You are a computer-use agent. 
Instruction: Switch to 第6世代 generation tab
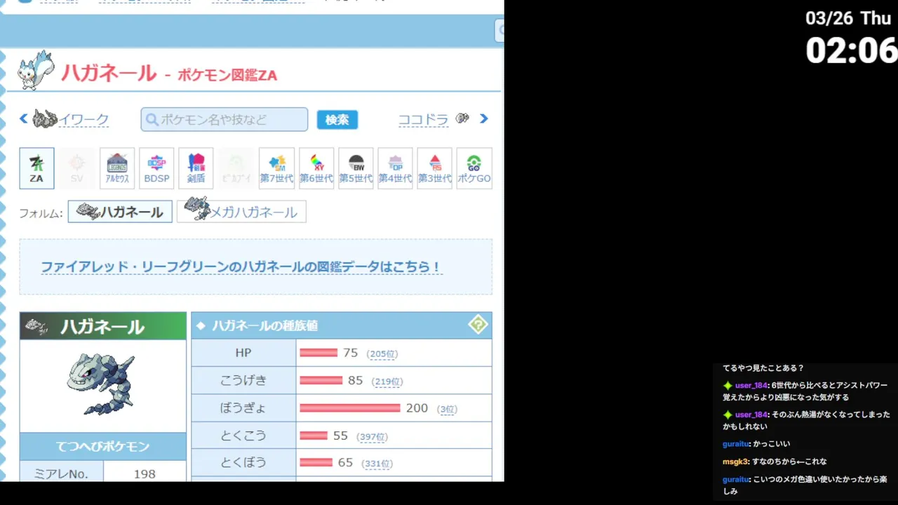click(316, 168)
